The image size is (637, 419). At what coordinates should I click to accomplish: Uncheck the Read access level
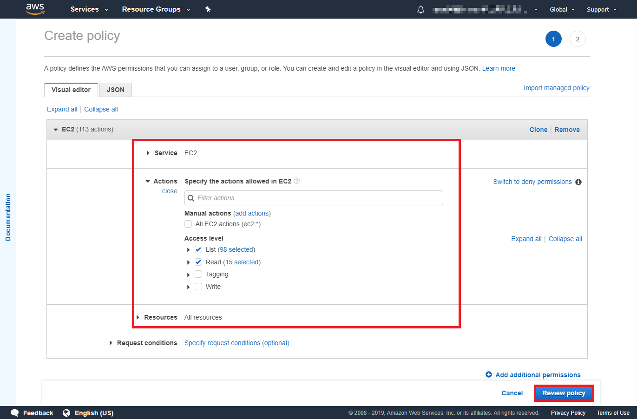(198, 262)
